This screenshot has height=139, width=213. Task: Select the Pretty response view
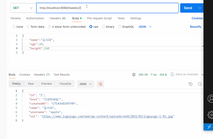[16, 84]
